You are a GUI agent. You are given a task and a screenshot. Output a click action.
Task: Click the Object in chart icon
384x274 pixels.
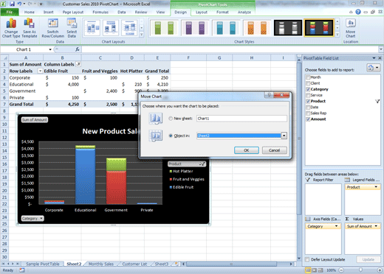pyautogui.click(x=156, y=136)
